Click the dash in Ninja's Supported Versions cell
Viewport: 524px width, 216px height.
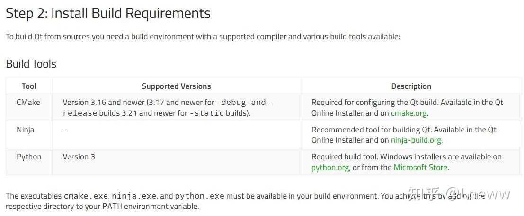tap(64, 130)
